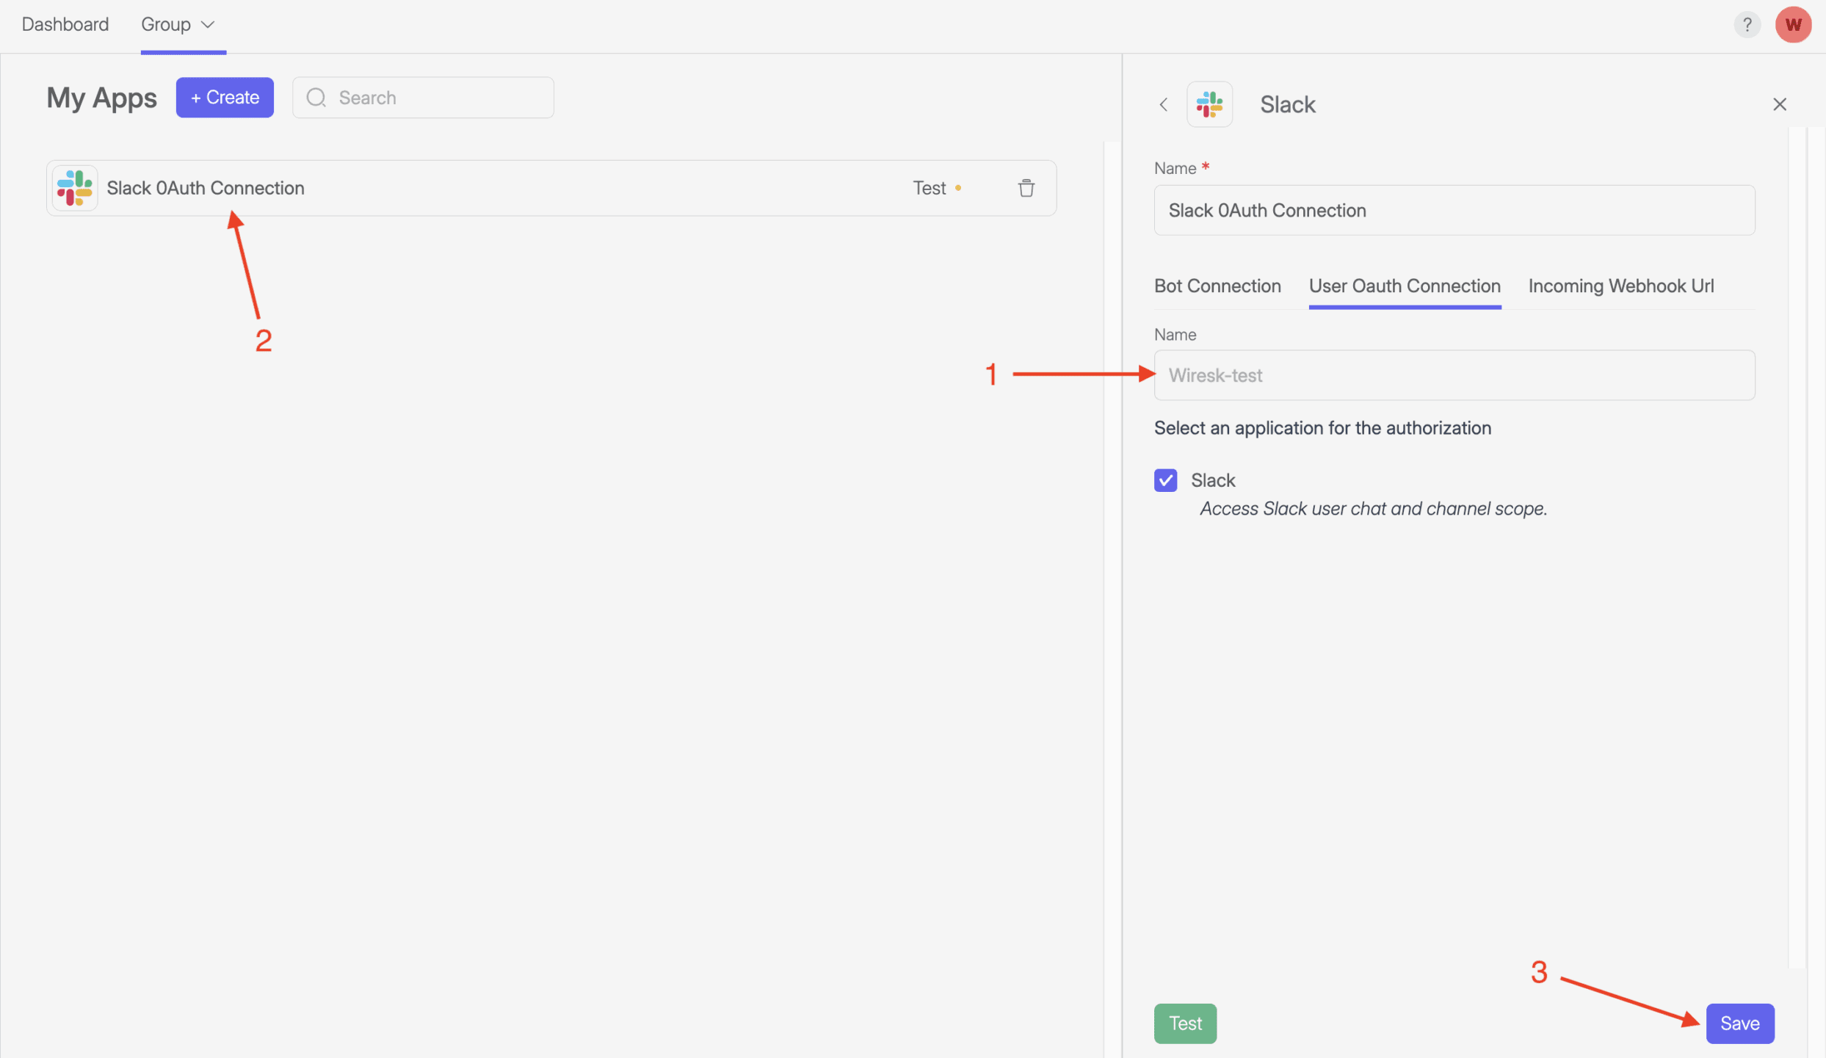Click the search magnifier icon
This screenshot has height=1058, width=1826.
pyautogui.click(x=316, y=98)
